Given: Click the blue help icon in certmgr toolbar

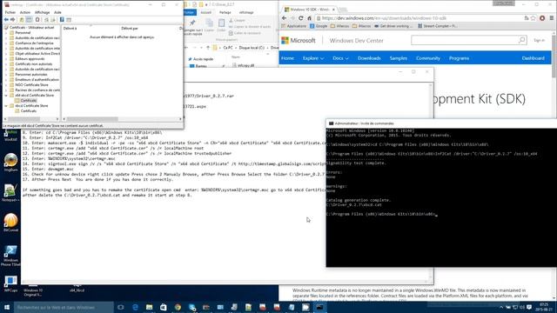Looking at the screenshot, I should click(62, 20).
